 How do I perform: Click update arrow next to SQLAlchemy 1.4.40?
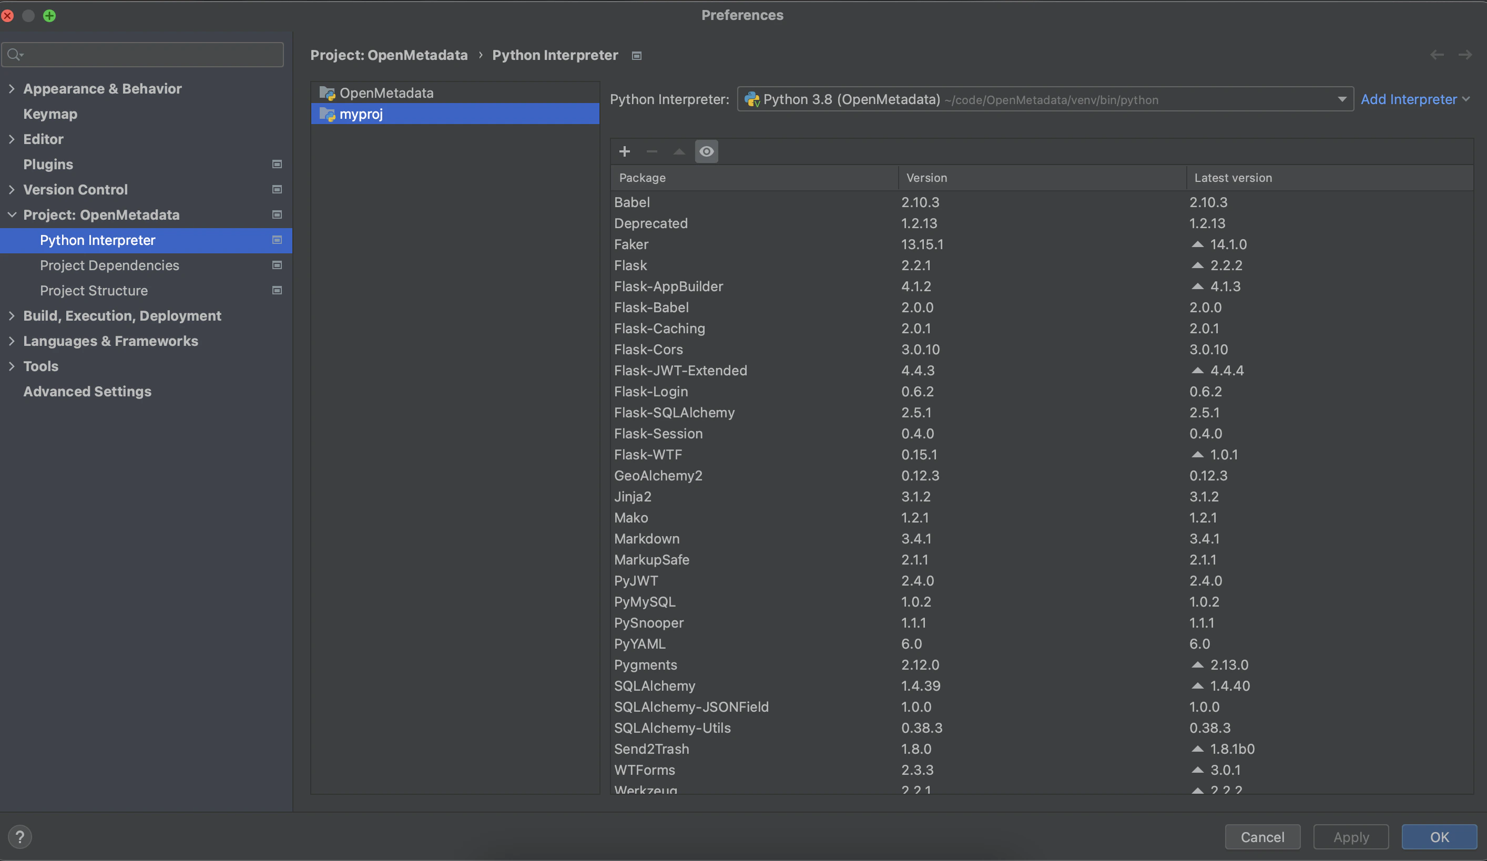click(1197, 686)
